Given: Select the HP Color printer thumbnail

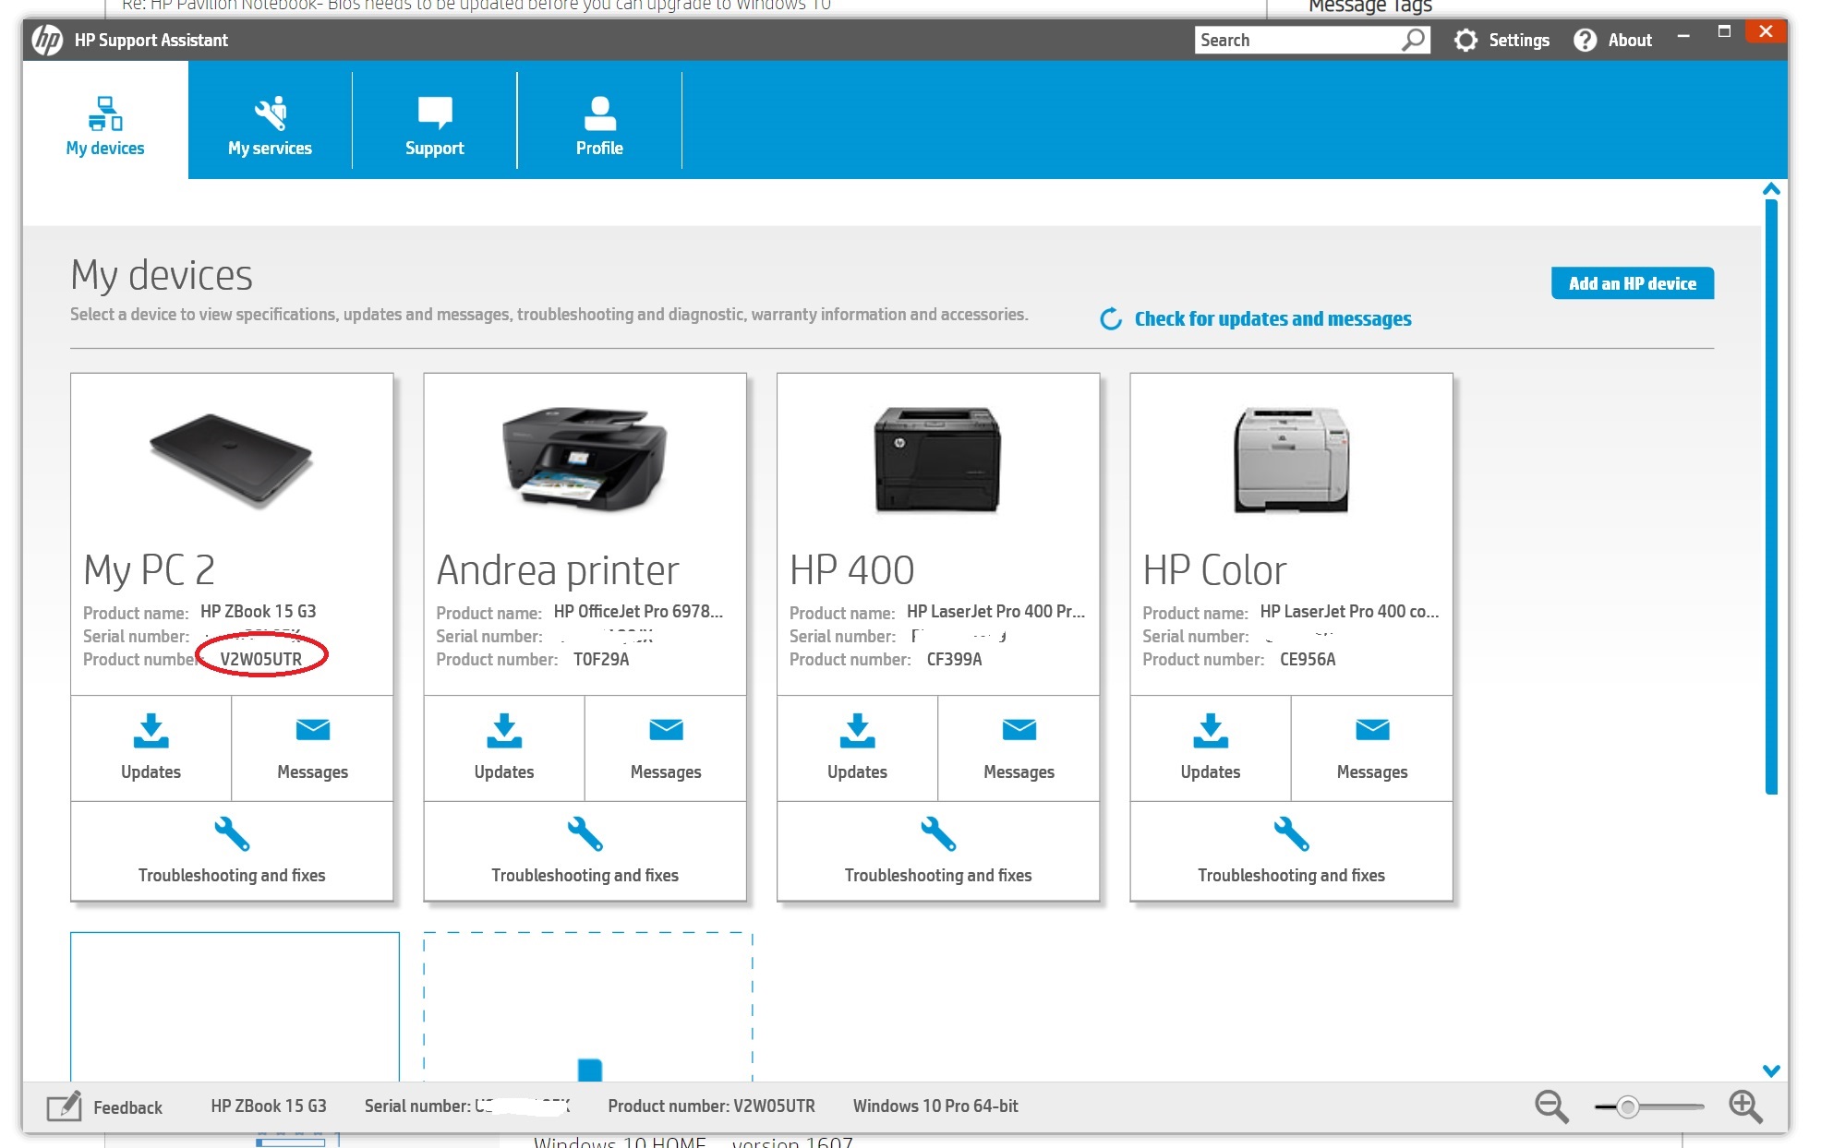Looking at the screenshot, I should pos(1290,460).
